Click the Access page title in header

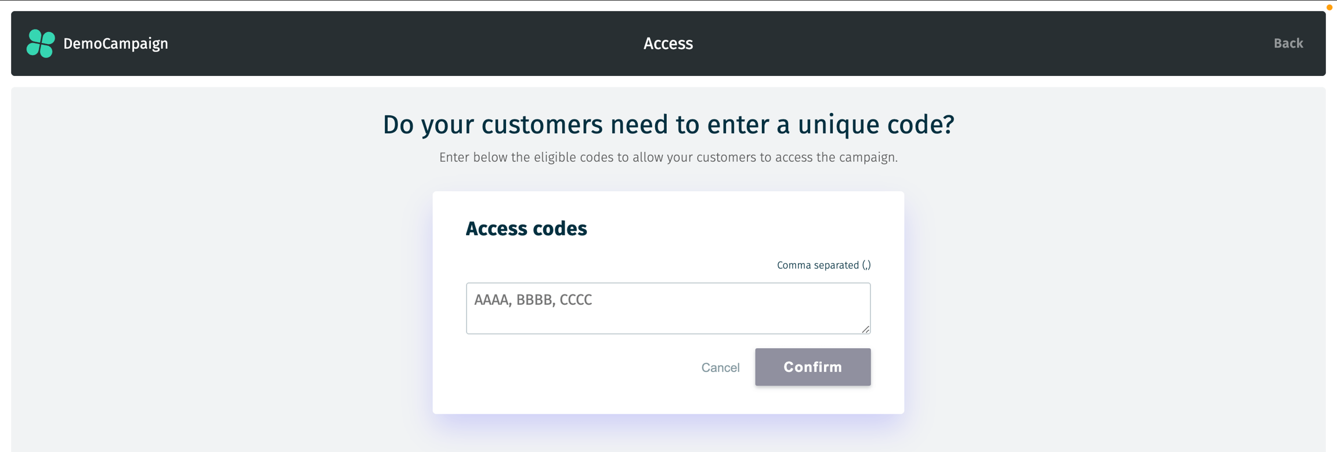(668, 43)
